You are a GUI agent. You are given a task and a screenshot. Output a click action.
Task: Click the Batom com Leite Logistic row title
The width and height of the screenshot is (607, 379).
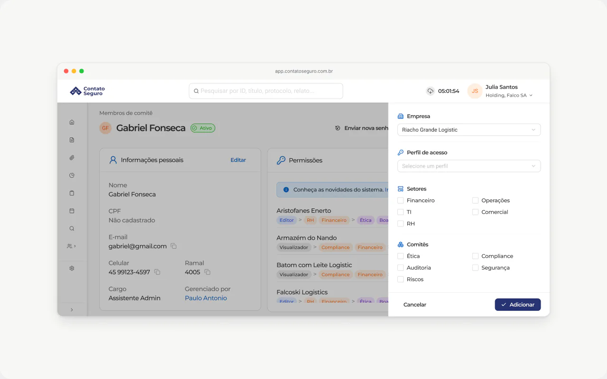(x=314, y=265)
